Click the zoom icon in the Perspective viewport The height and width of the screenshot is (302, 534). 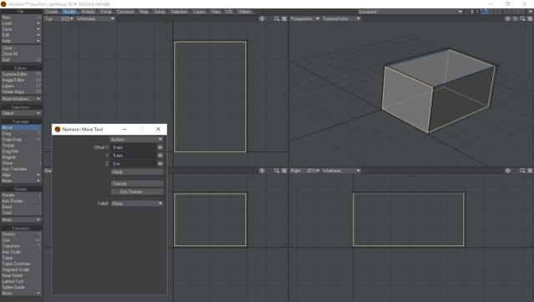coord(522,18)
